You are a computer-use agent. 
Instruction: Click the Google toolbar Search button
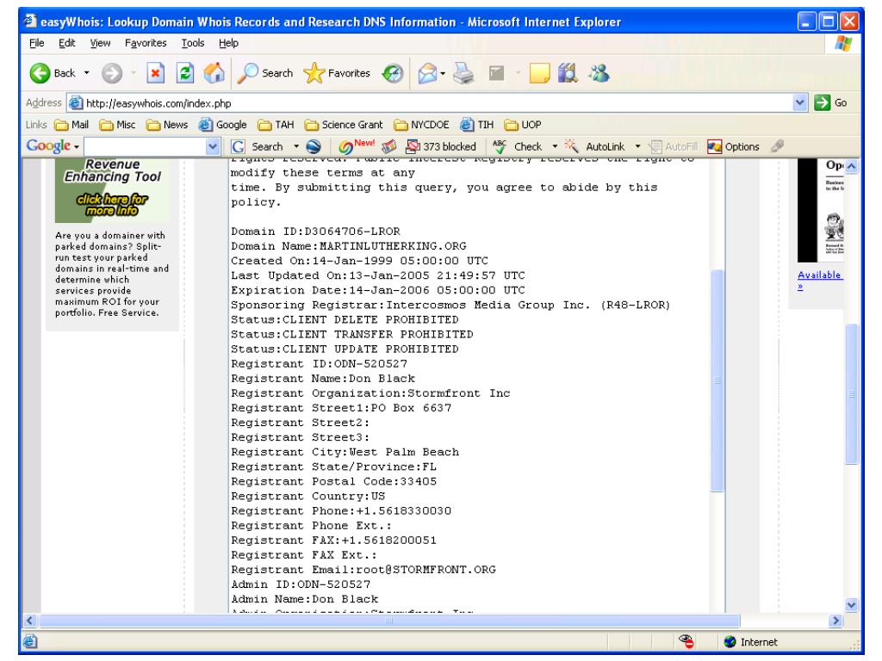[x=258, y=146]
